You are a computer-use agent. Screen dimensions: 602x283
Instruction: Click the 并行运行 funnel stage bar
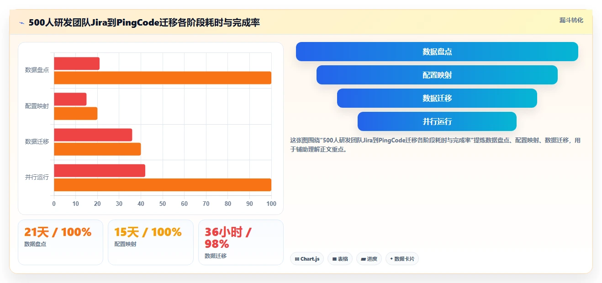coord(437,121)
